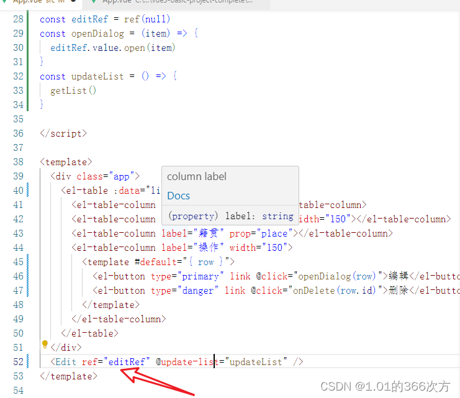Click 'type="danger"' on line 47
The image size is (460, 398).
(x=184, y=291)
